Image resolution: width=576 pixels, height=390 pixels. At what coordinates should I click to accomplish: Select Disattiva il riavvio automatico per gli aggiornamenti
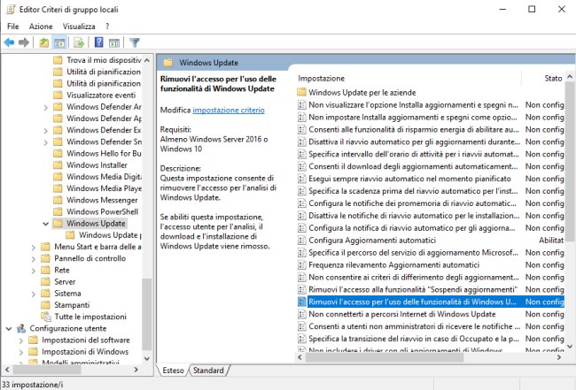pyautogui.click(x=414, y=141)
